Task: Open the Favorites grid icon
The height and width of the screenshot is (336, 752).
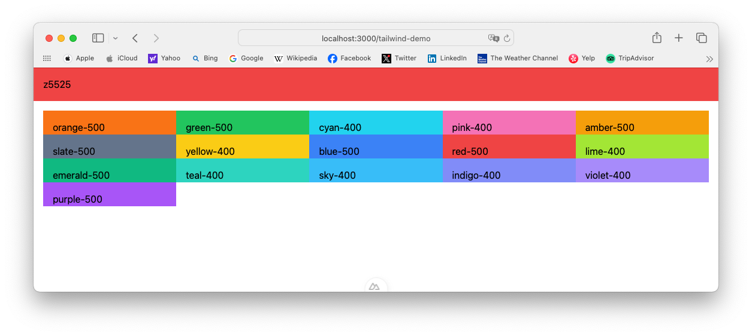Action: [47, 59]
